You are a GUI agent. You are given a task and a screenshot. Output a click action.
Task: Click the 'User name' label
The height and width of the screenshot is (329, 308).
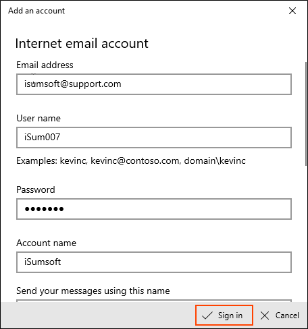[38, 118]
